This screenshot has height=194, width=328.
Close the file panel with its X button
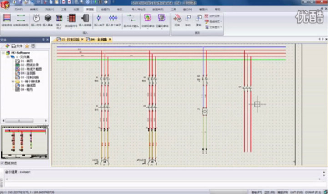tap(48, 39)
